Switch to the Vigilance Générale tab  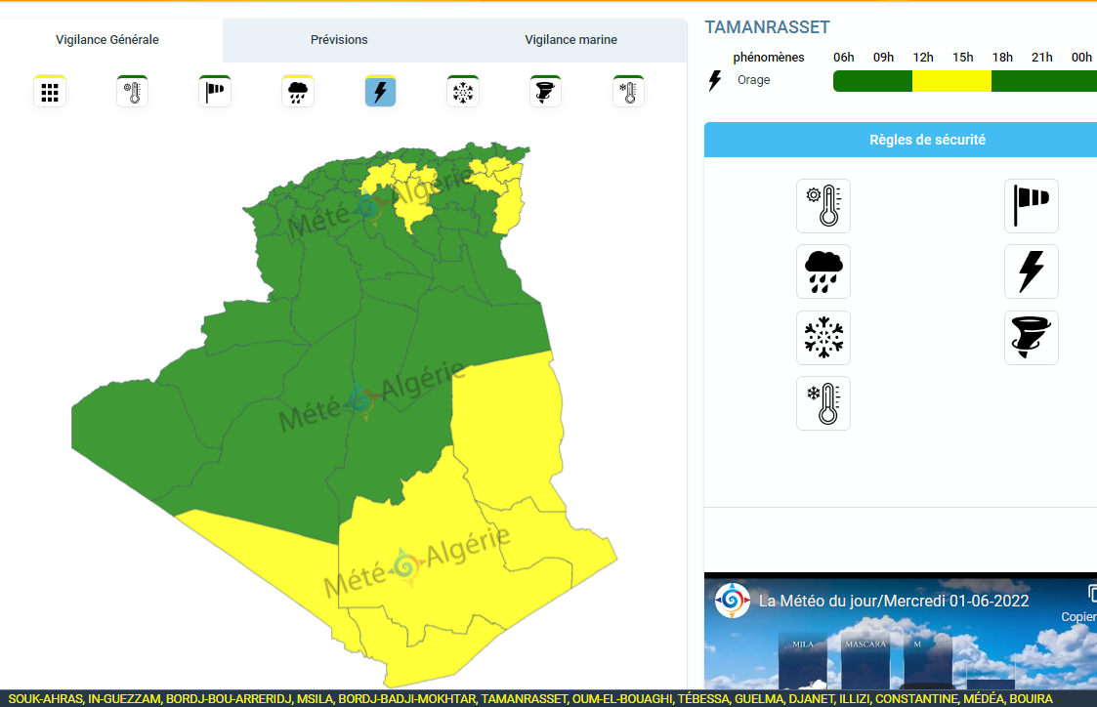pyautogui.click(x=107, y=40)
